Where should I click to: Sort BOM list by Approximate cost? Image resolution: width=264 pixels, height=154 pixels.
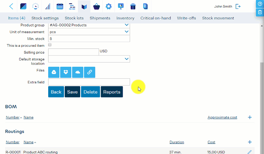[x=222, y=117]
